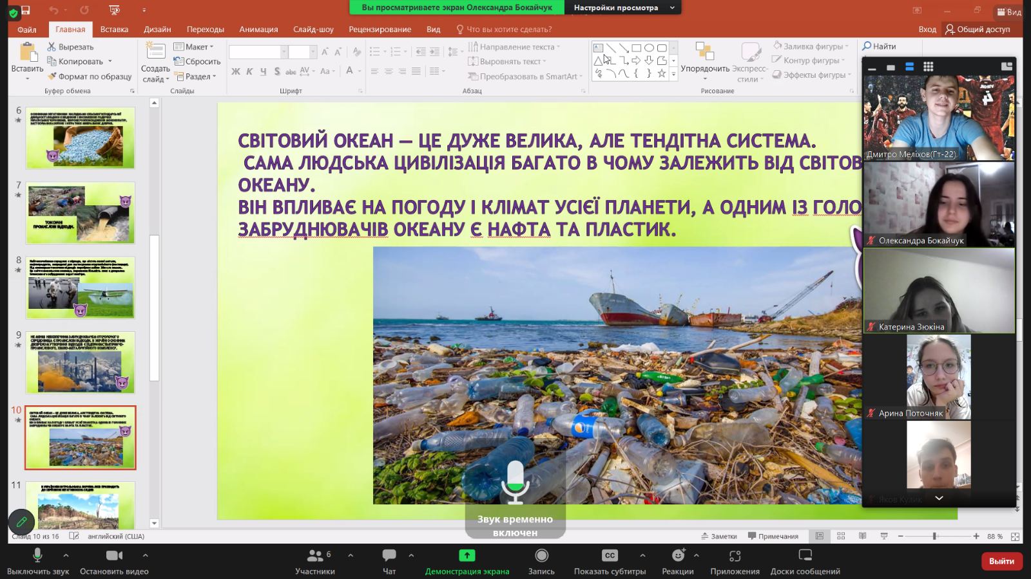The image size is (1031, 579).
Task: Toggle Italic (К) formatting
Action: (x=249, y=71)
